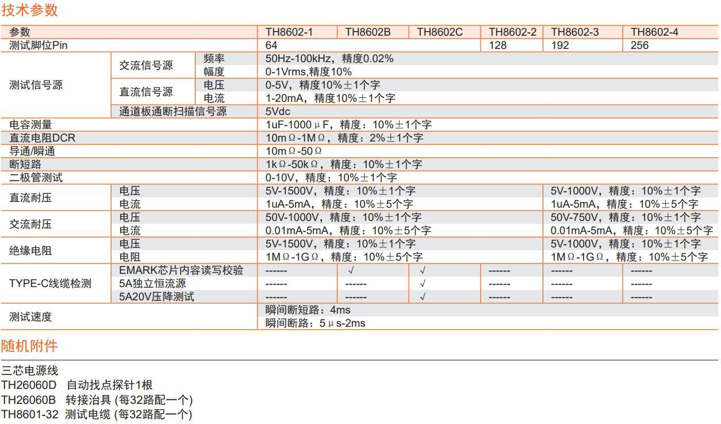Image resolution: width=721 pixels, height=424 pixels.
Task: Click the 电容测量 row label
Action: [30, 125]
